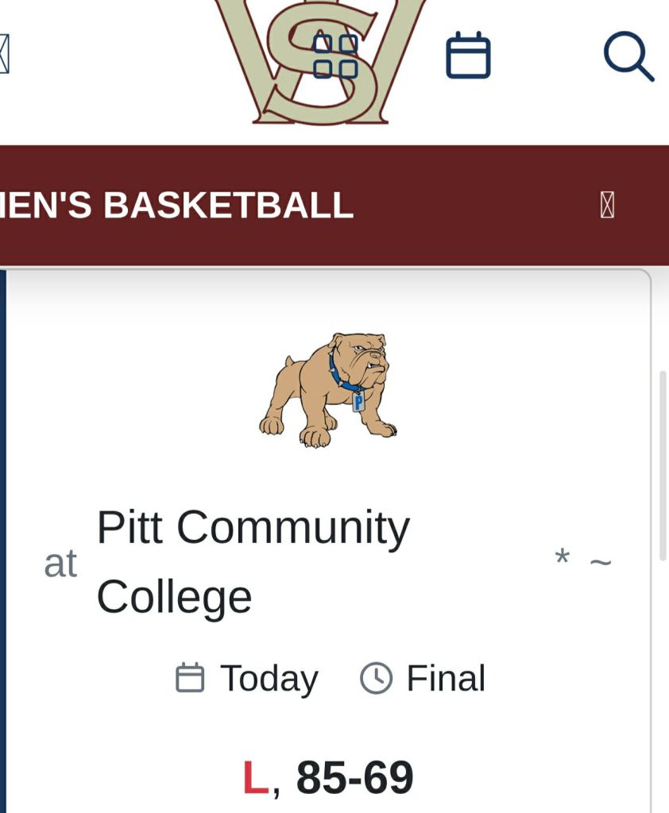The width and height of the screenshot is (669, 813).
Task: Click the Pitt bulldog mascot logo
Action: click(x=329, y=389)
